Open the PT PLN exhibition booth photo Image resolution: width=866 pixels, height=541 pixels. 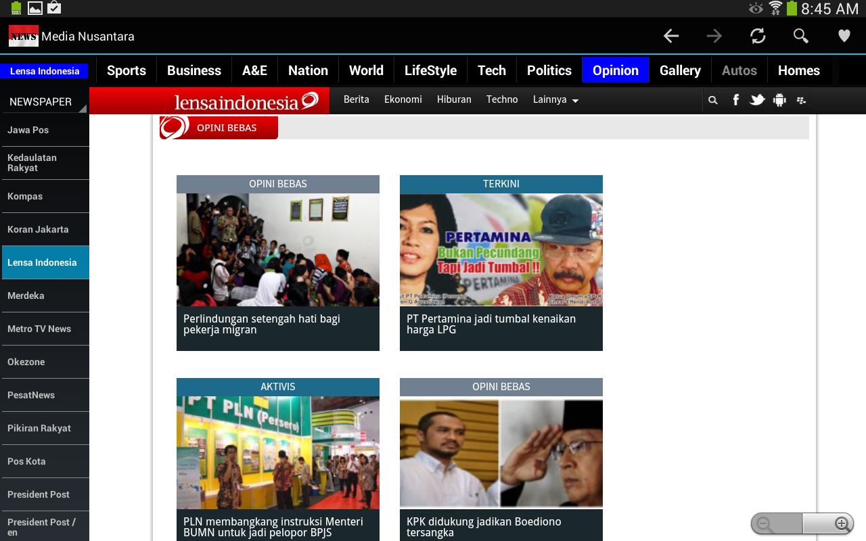pos(278,452)
